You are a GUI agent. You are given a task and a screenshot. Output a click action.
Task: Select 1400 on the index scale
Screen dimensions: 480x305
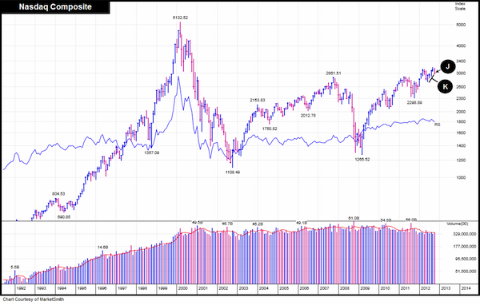tap(461, 146)
